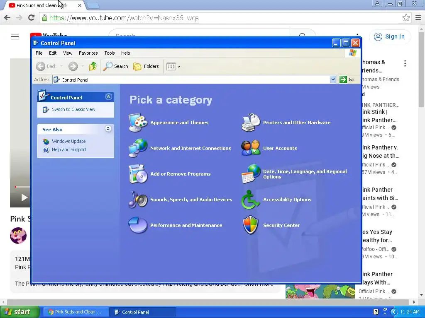Screen dimensions: 425x318
Task: Open Pink Panther Plays With video thumbnail
Action: (x=320, y=291)
